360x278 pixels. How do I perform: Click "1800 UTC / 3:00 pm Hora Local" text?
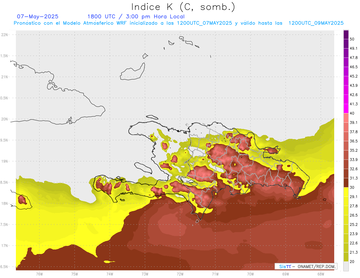tap(136, 16)
